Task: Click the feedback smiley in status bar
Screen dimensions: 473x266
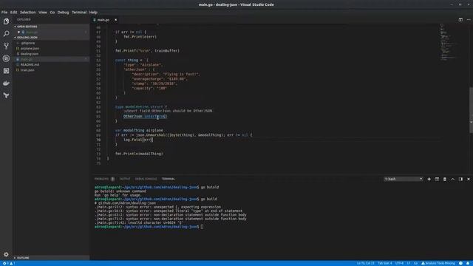Action: (x=460, y=263)
